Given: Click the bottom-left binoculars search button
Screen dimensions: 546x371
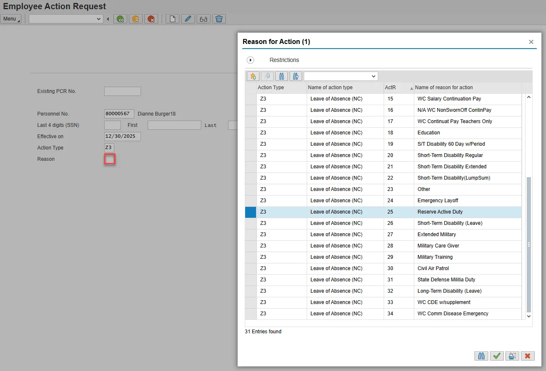Looking at the screenshot, I should point(481,356).
